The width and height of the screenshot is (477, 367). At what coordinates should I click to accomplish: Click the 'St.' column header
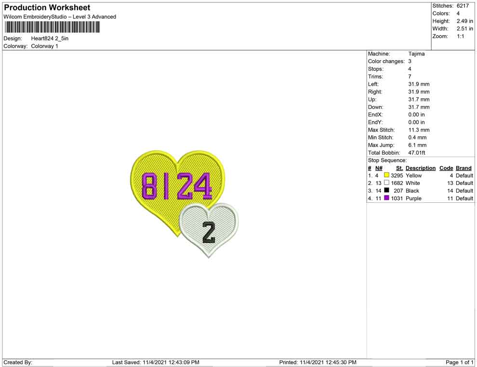(399, 168)
